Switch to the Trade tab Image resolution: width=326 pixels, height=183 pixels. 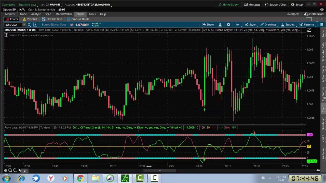pyautogui.click(x=23, y=14)
